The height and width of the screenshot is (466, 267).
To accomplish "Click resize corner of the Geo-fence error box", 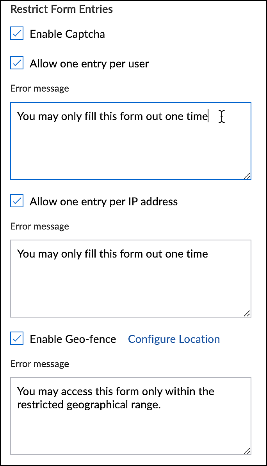I will 247,451.
